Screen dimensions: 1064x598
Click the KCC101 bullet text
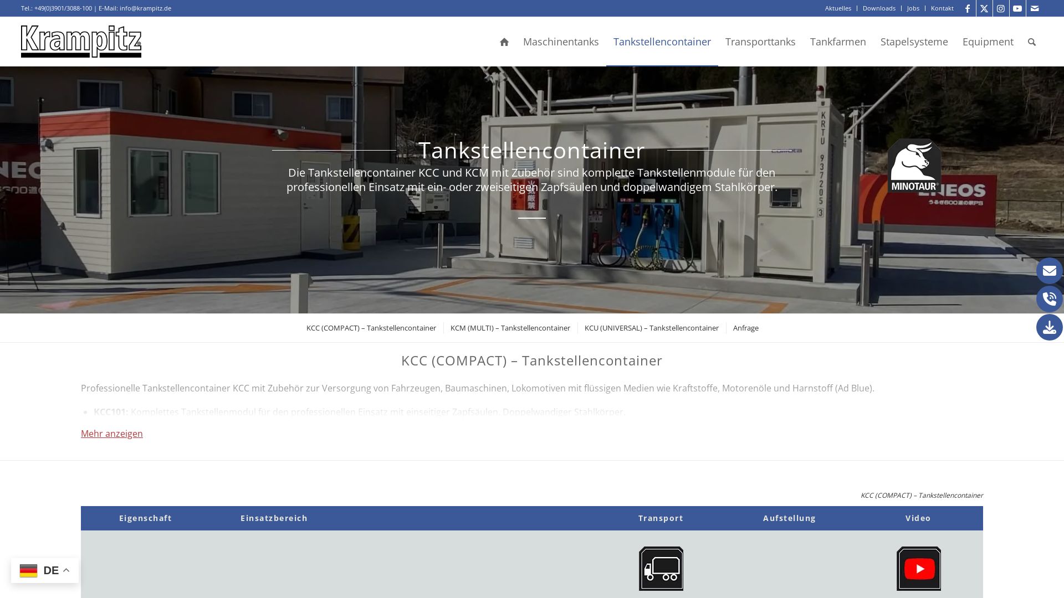[x=360, y=412]
